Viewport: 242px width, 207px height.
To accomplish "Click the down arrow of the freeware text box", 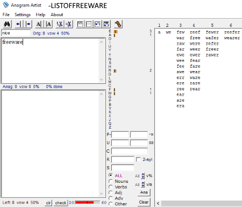I will pos(101,80).
